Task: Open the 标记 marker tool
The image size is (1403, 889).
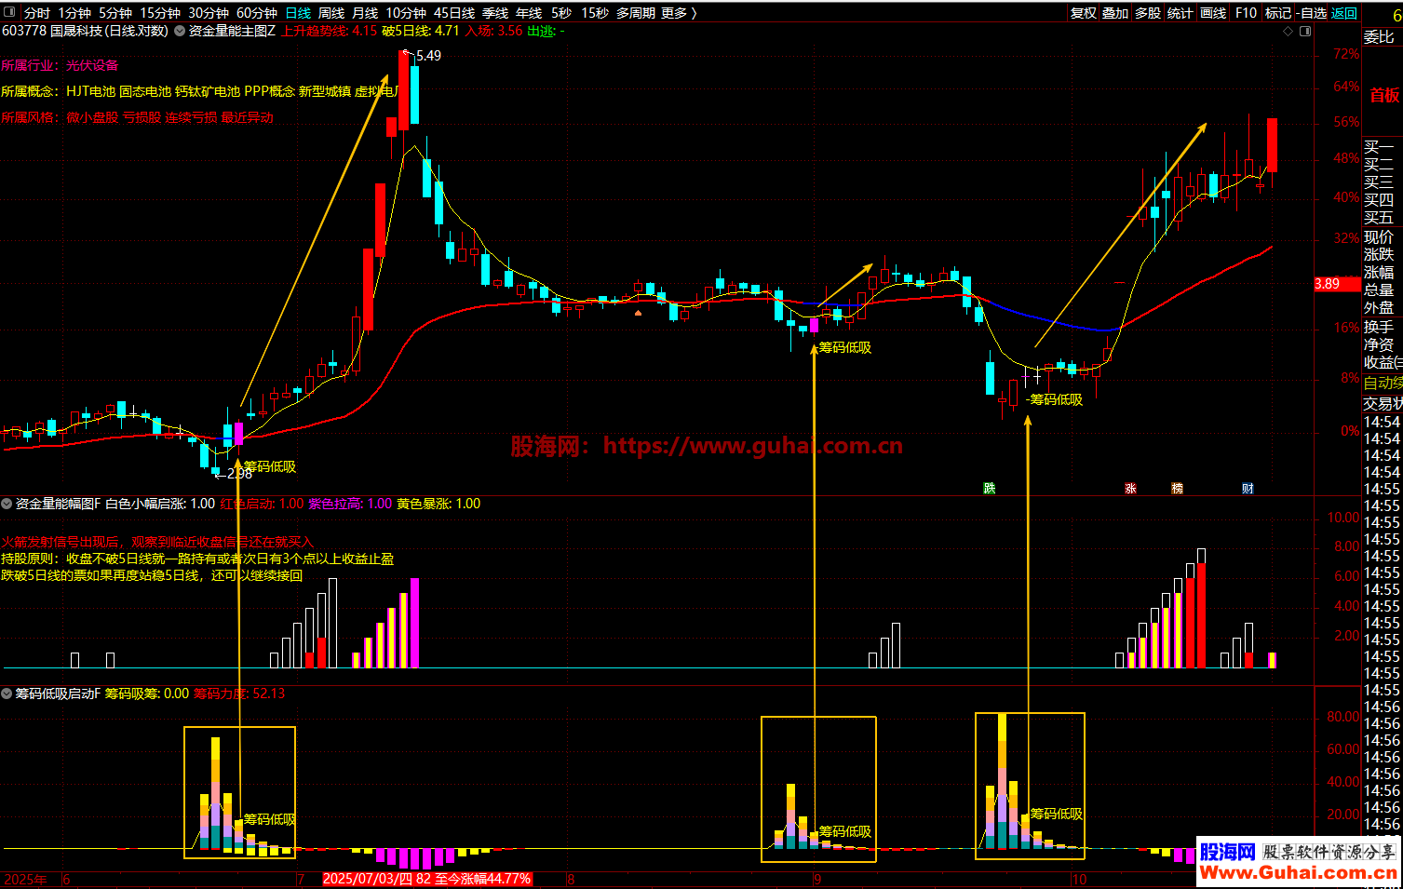Action: pyautogui.click(x=1277, y=13)
